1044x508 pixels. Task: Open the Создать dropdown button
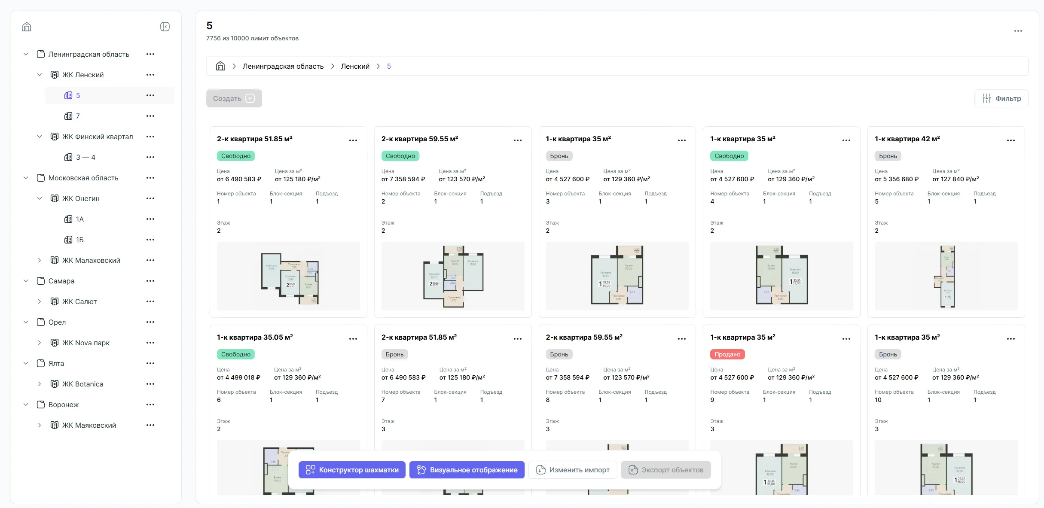click(234, 98)
